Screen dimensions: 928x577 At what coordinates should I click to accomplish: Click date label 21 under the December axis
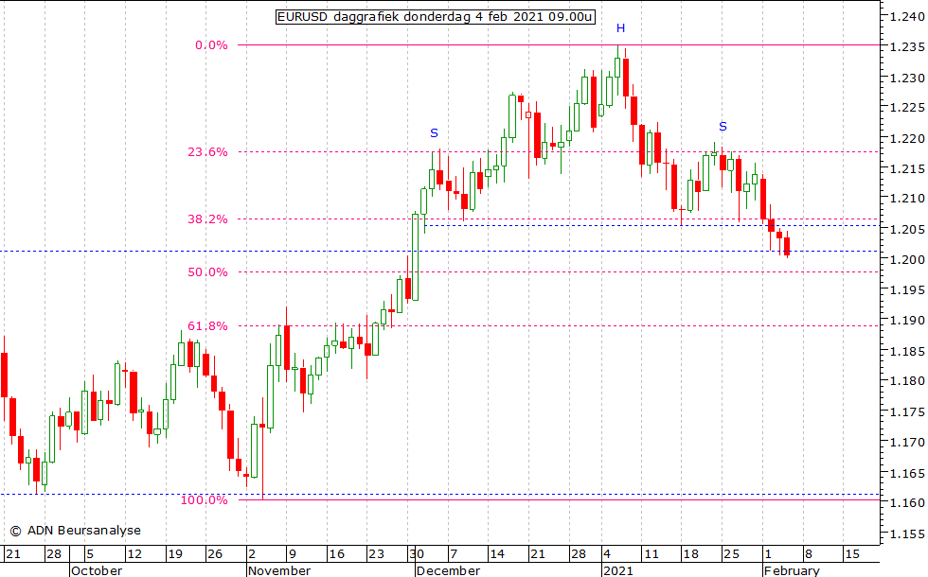click(538, 554)
